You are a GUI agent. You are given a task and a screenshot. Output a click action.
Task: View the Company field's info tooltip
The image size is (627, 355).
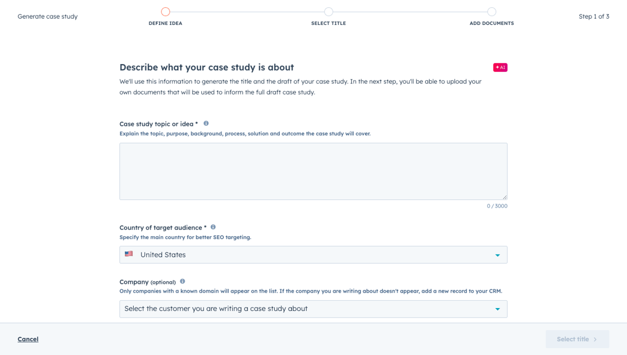182,281
